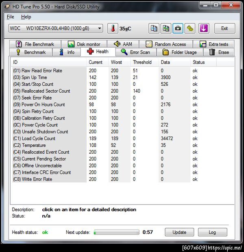
Task: Open the Folder Usage tab
Action: 180,52
